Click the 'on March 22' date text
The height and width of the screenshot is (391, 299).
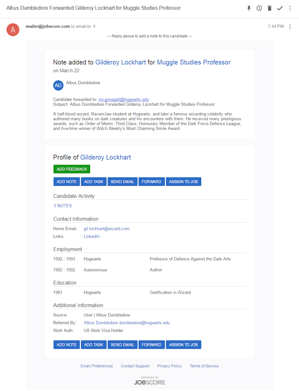[x=66, y=71]
